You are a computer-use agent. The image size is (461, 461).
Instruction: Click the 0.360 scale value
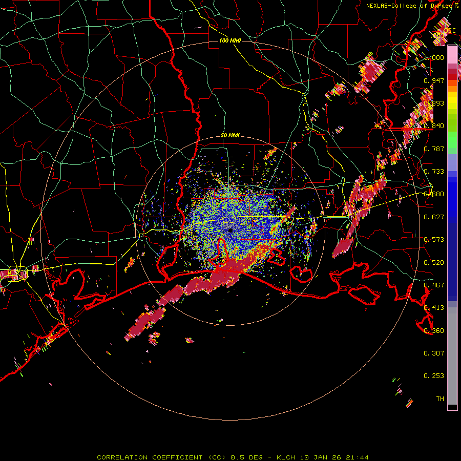pyautogui.click(x=434, y=331)
